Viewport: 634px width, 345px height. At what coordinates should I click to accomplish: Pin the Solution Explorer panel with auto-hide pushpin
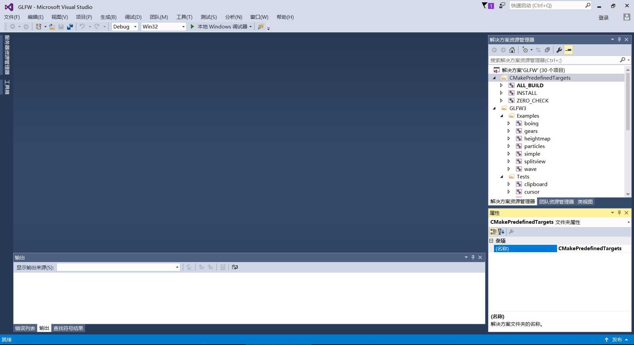[619, 39]
